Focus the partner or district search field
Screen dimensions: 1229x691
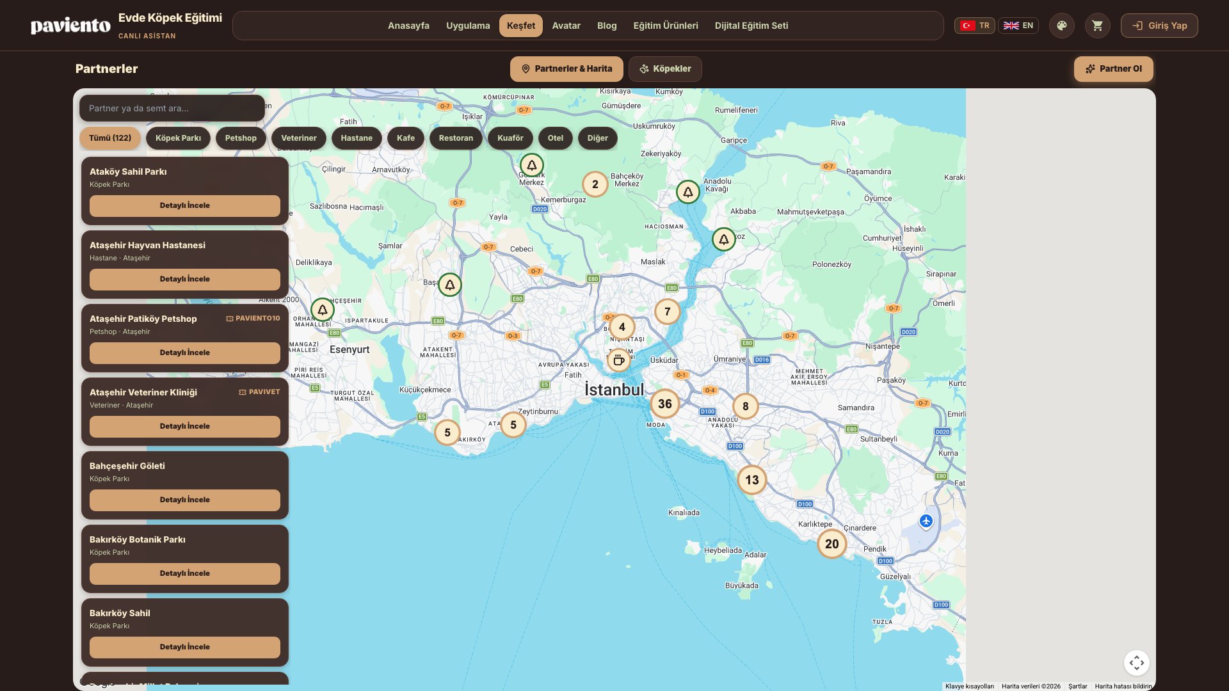point(172,108)
